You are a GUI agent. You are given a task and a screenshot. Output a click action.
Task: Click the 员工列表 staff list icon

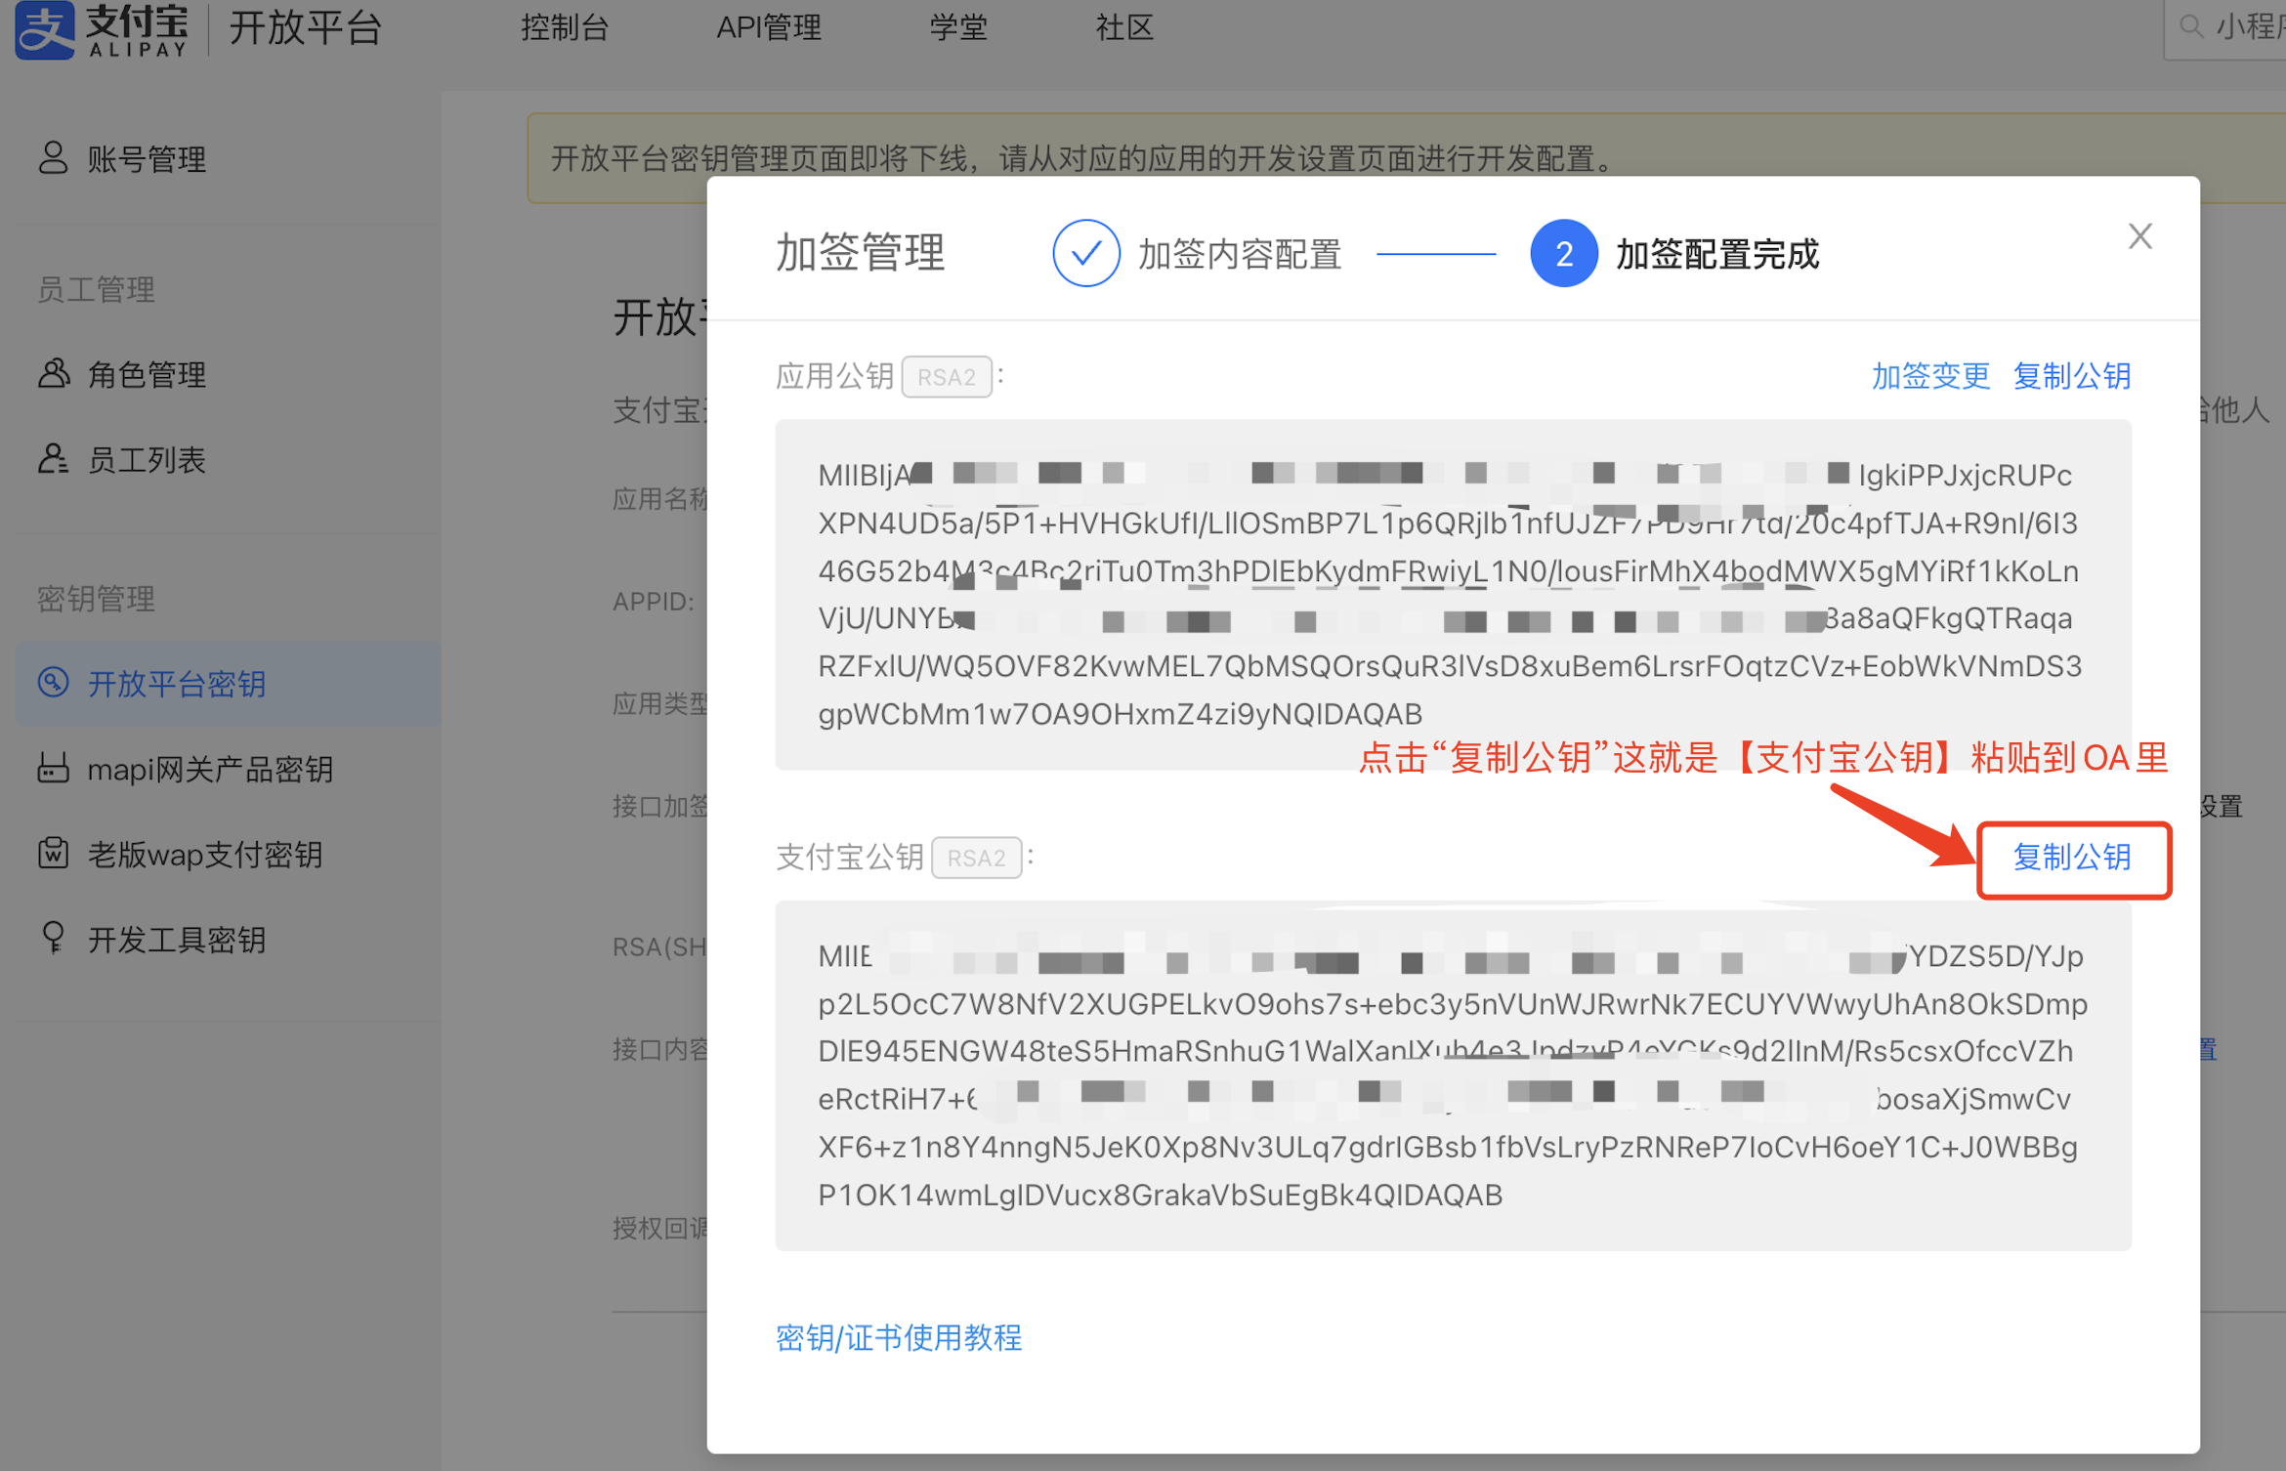53,458
